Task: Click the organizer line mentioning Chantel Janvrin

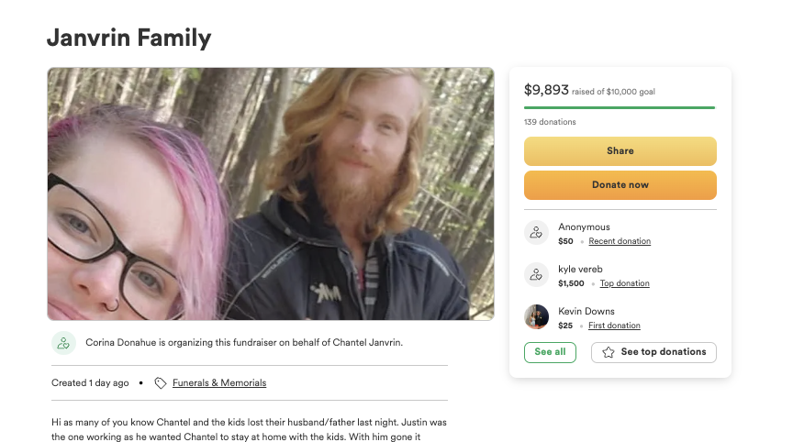Action: (x=244, y=343)
